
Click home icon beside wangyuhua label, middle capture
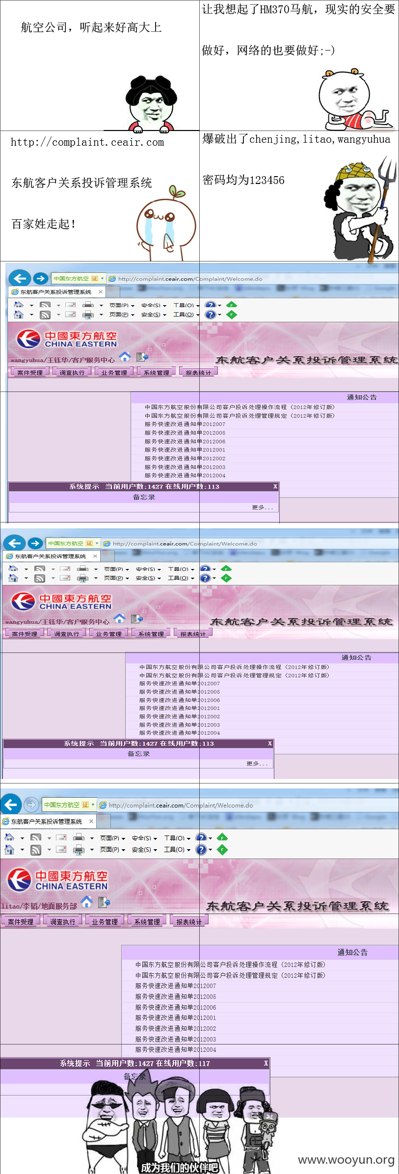pyautogui.click(x=120, y=619)
